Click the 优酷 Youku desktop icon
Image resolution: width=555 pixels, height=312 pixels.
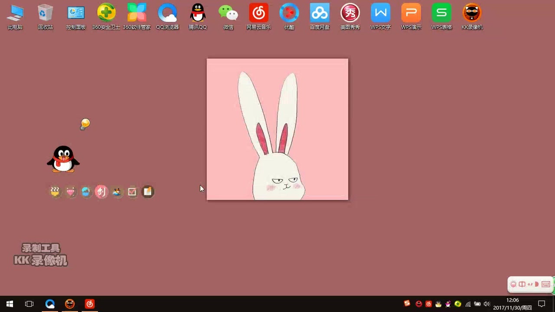[x=289, y=17]
